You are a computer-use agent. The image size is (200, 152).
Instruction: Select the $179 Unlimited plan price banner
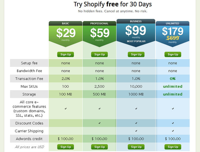(x=172, y=34)
